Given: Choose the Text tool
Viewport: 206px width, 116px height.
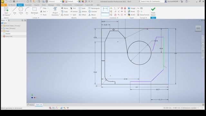Looking at the screenshot, I should point(43,12).
